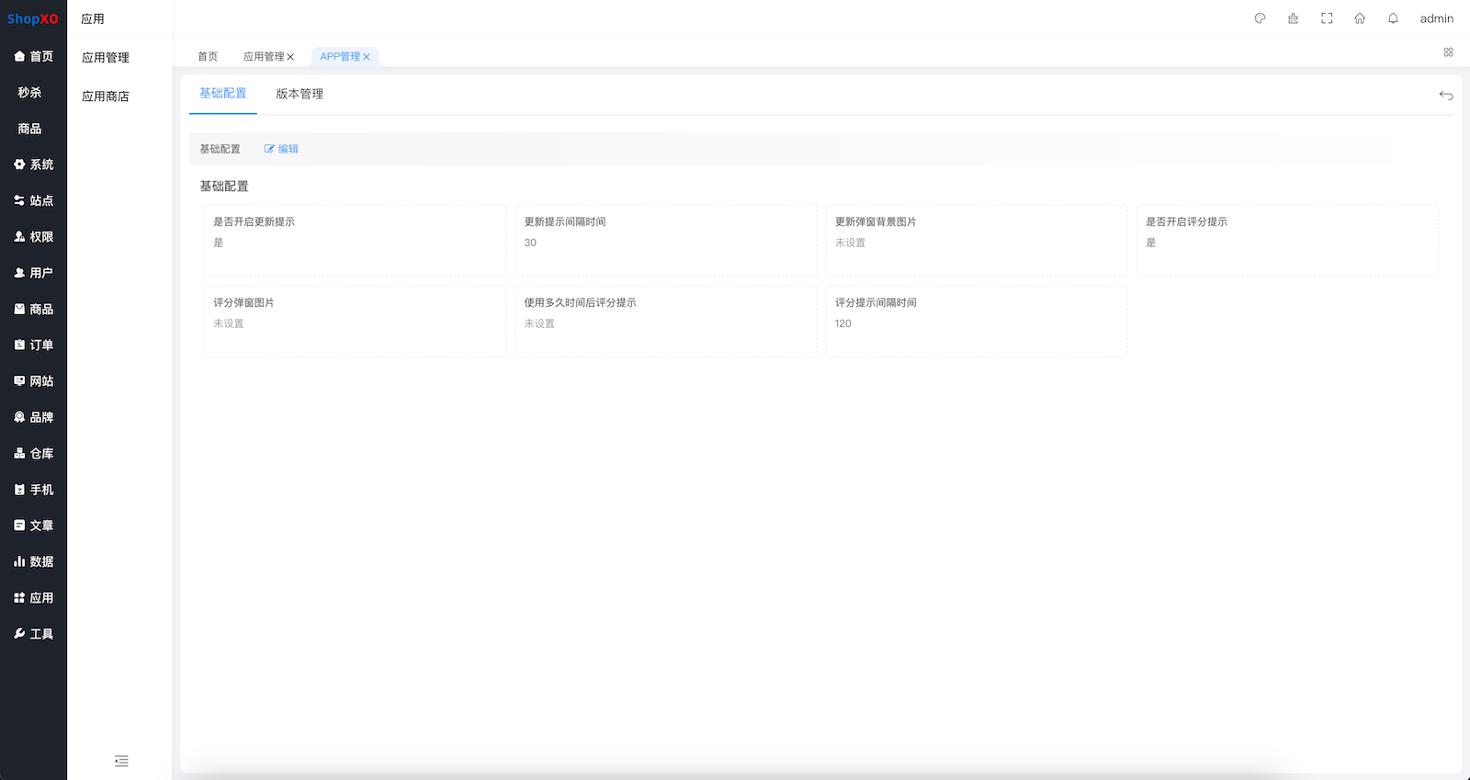Open 系统 settings in sidebar
The width and height of the screenshot is (1470, 780).
(x=33, y=164)
